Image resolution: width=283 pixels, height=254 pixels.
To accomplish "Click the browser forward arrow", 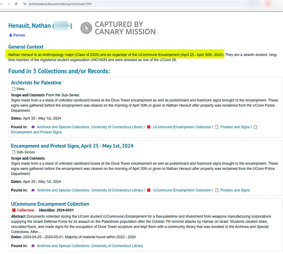I will (x=8, y=4).
